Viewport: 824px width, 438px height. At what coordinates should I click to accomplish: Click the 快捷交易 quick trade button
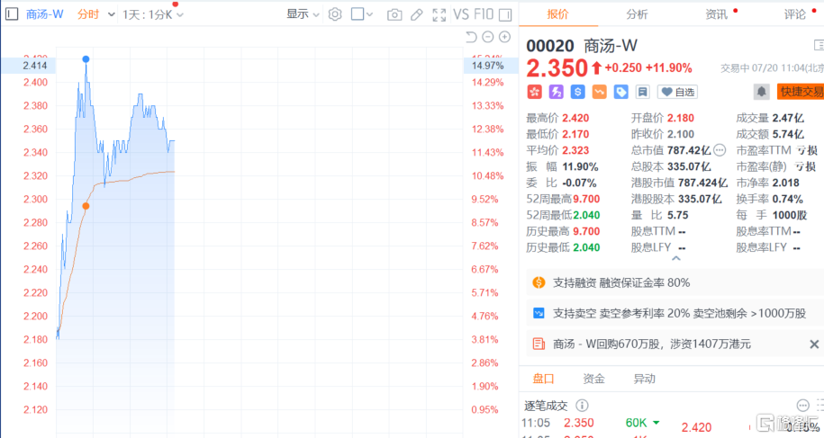[801, 92]
